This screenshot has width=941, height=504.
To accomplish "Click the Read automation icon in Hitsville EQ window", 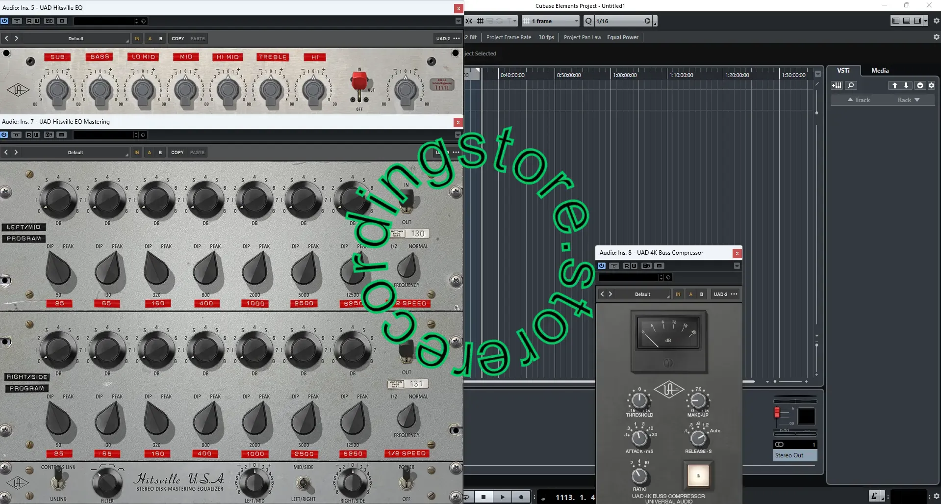I will coord(29,21).
